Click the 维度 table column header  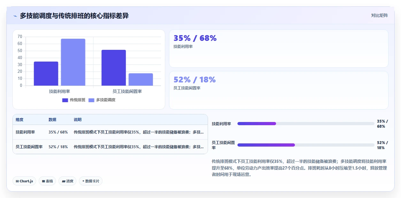tap(19, 119)
